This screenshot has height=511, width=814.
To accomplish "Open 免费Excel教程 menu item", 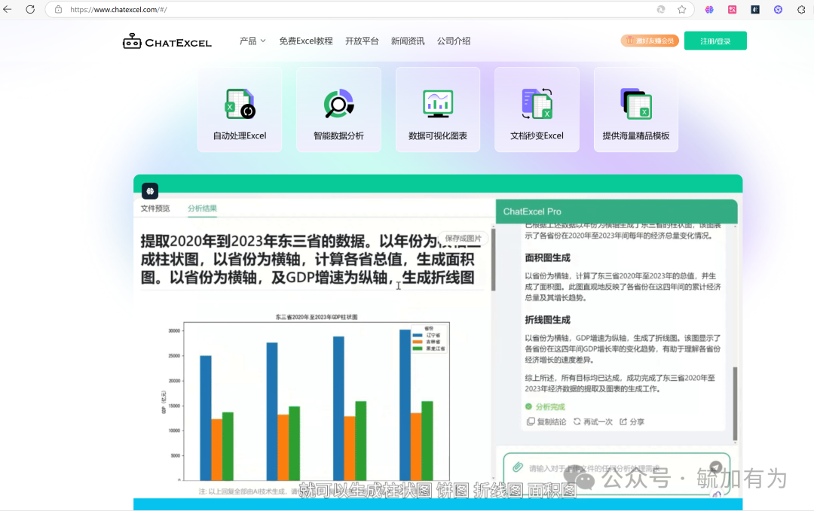I will tap(306, 41).
